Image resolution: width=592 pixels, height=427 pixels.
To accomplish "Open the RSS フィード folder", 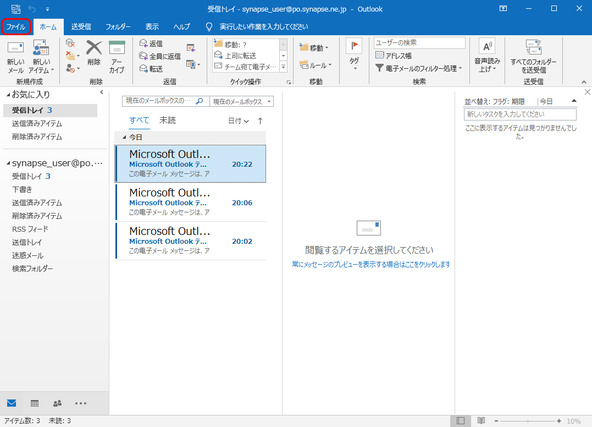I will point(30,229).
